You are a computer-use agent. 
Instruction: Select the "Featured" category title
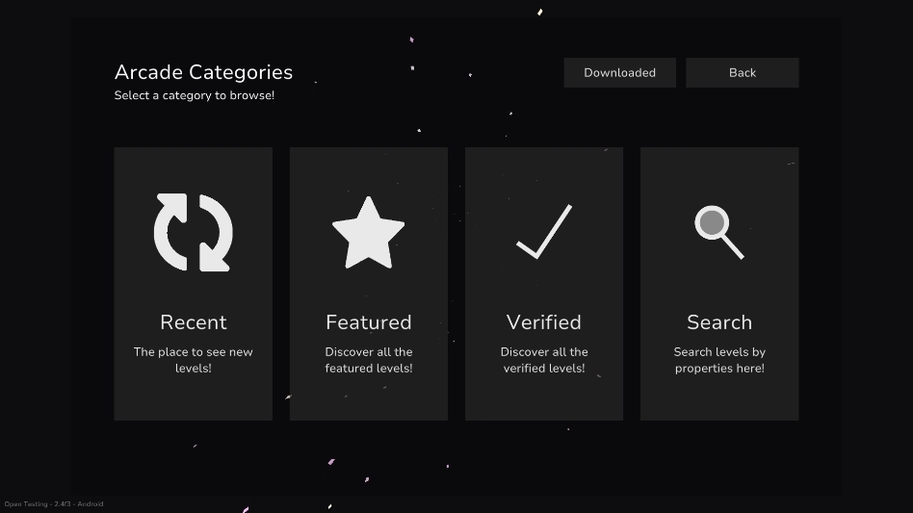[368, 322]
